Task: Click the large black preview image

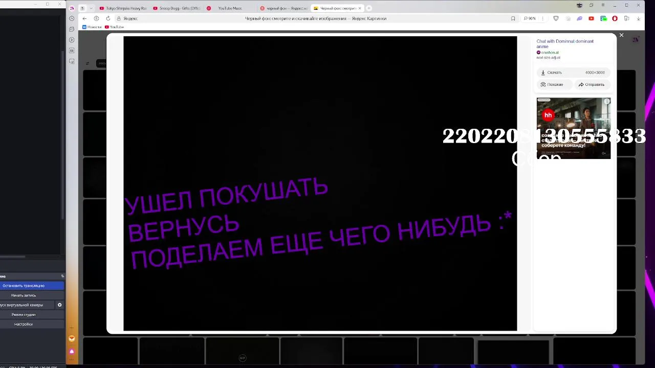Action: 320,183
